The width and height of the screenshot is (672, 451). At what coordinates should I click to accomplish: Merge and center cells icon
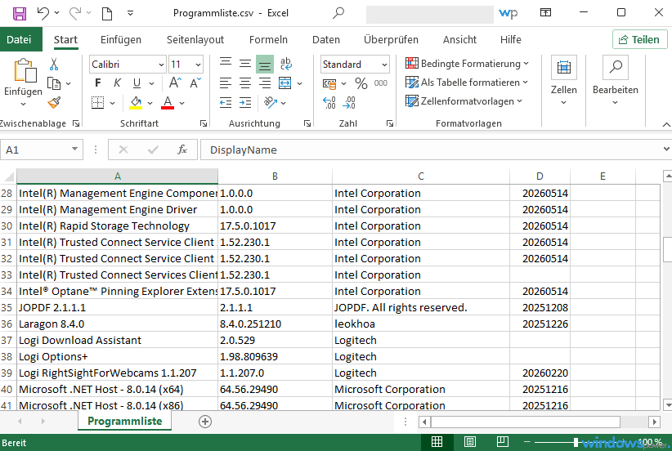coord(285,83)
